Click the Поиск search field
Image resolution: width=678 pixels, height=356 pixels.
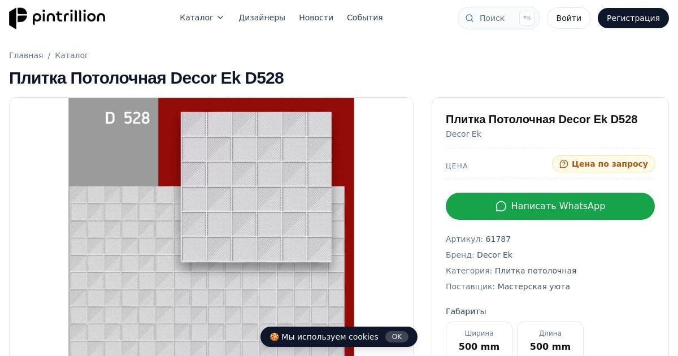point(498,18)
